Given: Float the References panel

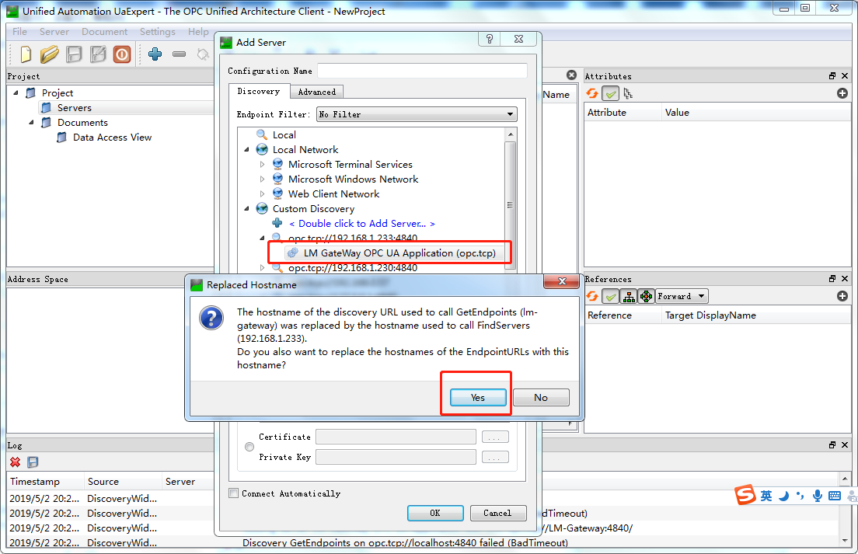Looking at the screenshot, I should [x=832, y=279].
